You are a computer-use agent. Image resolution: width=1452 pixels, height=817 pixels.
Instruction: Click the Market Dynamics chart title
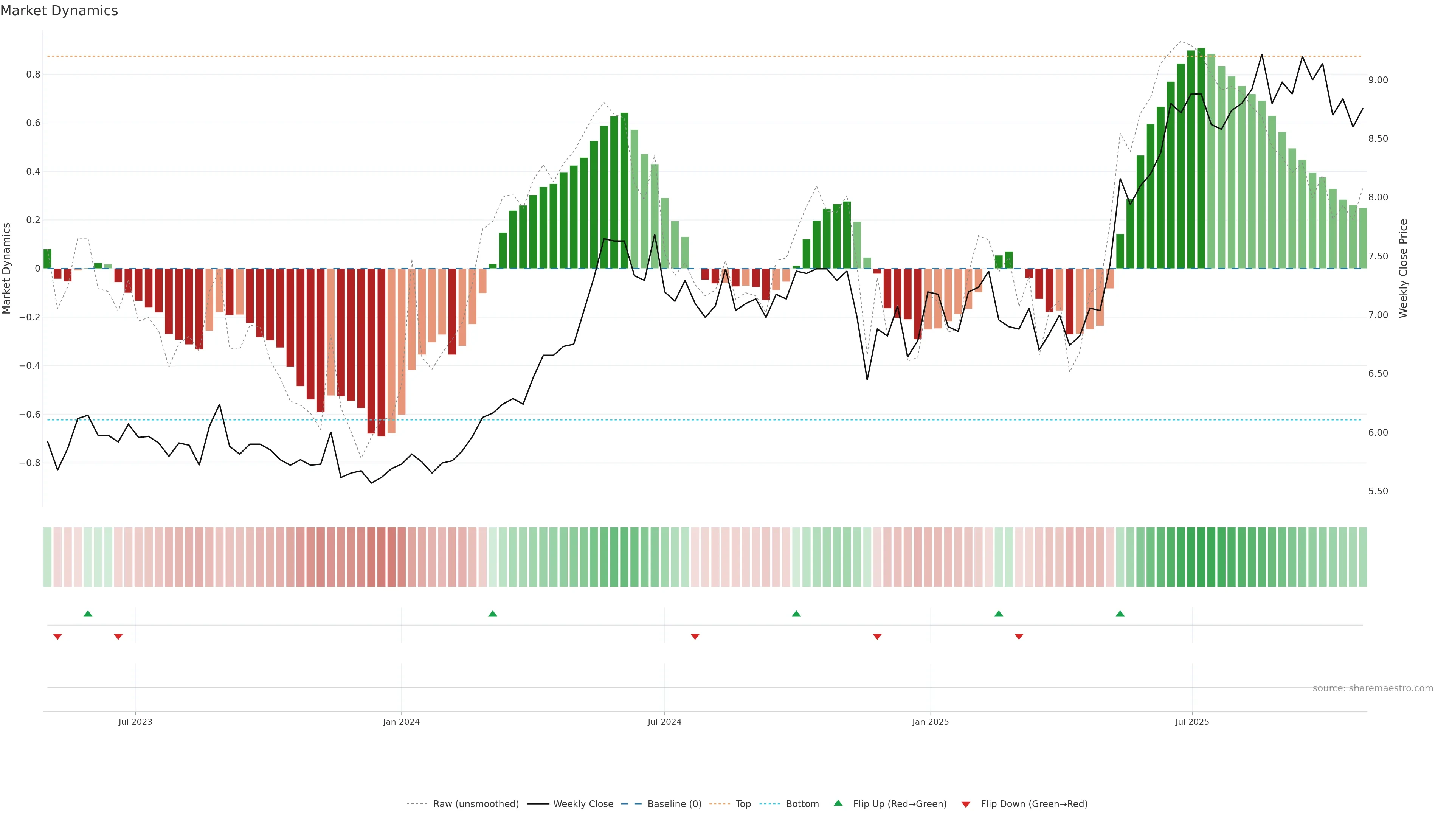59,11
